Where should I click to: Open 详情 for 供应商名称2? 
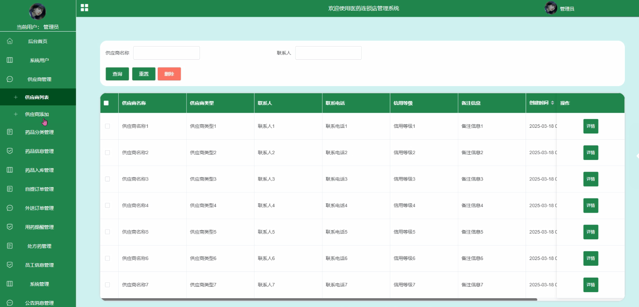[x=591, y=152]
